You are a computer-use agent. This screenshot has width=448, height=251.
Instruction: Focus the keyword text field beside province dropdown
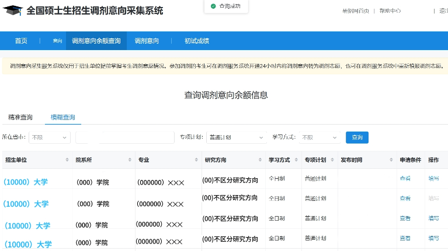(x=125, y=137)
